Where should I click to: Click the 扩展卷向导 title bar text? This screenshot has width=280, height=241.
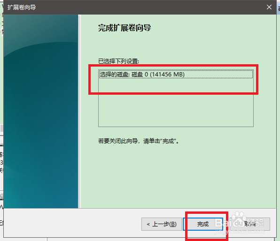(x=22, y=8)
